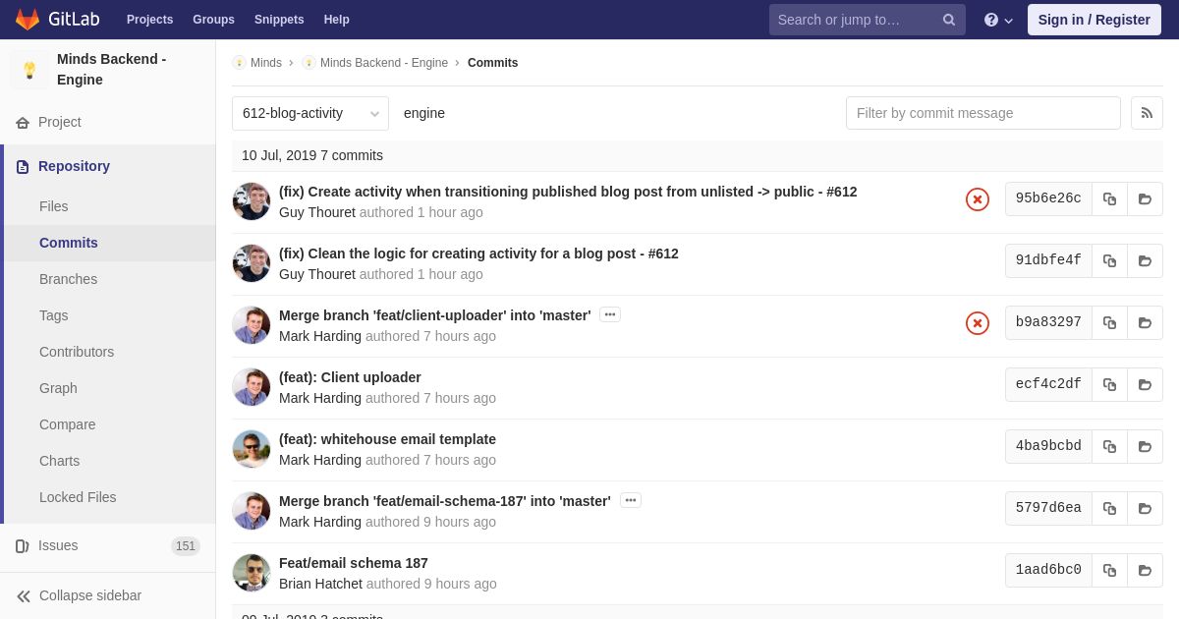Copy commit SHA 4ba9bcbd
The height and width of the screenshot is (619, 1179).
(x=1109, y=446)
